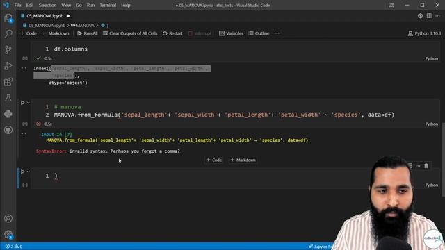Open the View menu

coord(66,5)
